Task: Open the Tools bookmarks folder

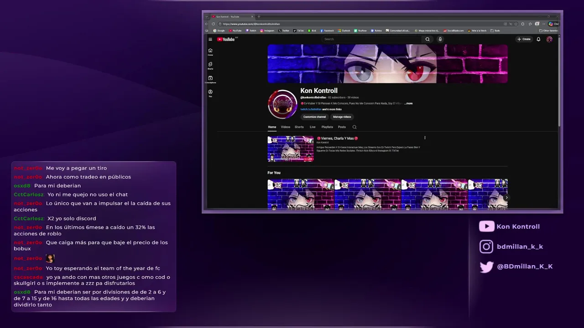Action: point(495,31)
